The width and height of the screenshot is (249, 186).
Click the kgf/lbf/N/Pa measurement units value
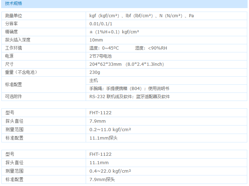pyautogui.click(x=142, y=16)
